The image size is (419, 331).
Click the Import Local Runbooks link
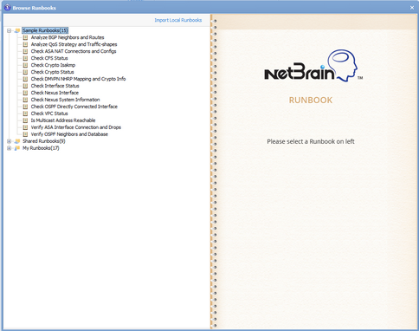tap(178, 20)
